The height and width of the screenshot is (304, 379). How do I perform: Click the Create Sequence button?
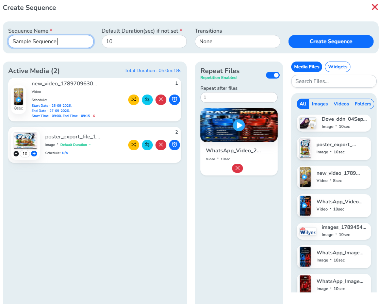click(331, 41)
